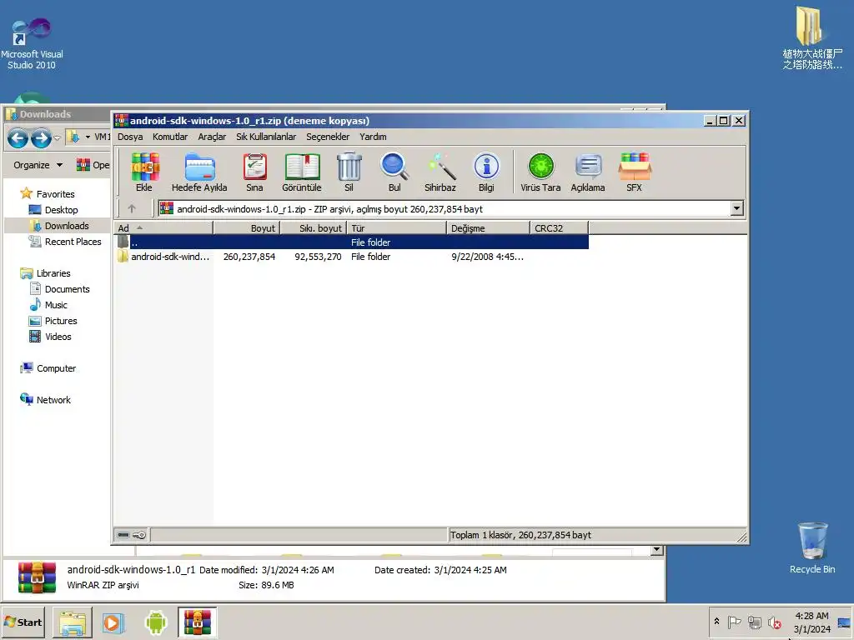Sort by CRC32 column header
The width and height of the screenshot is (854, 640).
[560, 228]
